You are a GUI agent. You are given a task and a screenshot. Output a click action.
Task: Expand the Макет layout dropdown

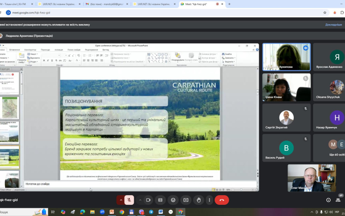tap(33, 54)
